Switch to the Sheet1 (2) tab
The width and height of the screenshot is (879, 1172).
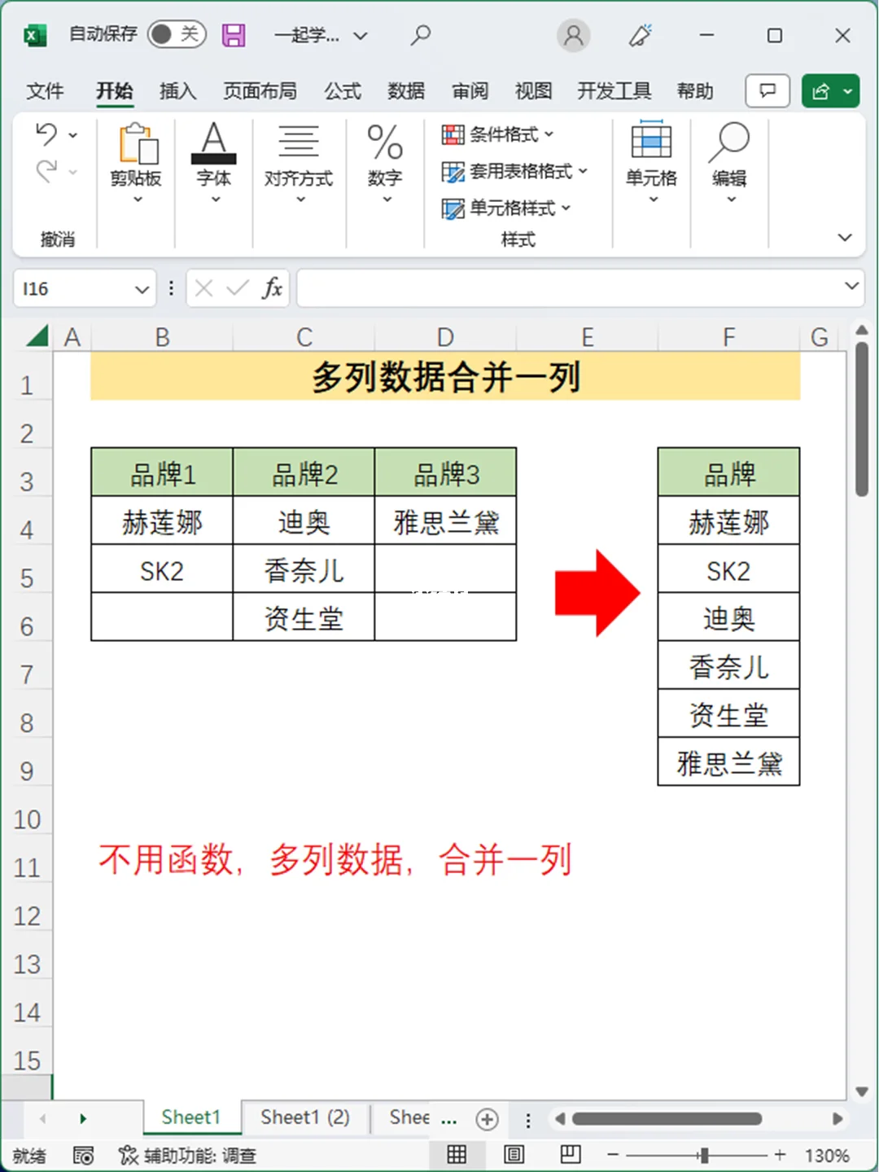(x=304, y=1117)
